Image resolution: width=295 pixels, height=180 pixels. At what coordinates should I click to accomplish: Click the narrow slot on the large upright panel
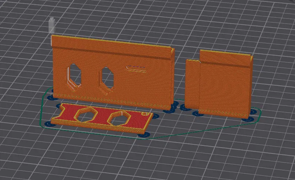pos(136,69)
